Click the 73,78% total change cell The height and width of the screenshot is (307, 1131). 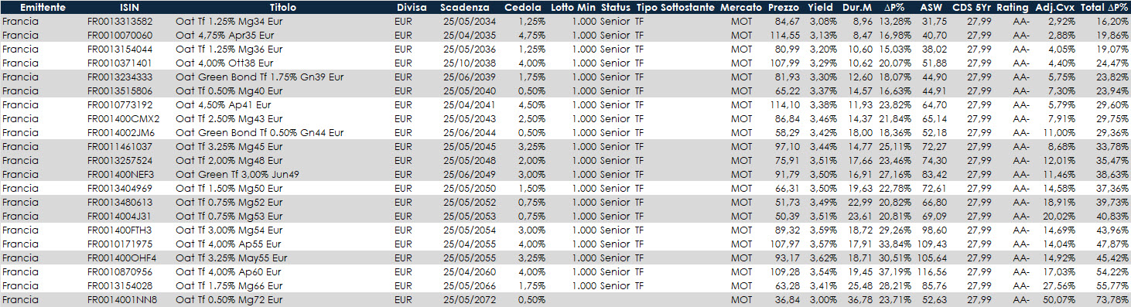(1113, 299)
